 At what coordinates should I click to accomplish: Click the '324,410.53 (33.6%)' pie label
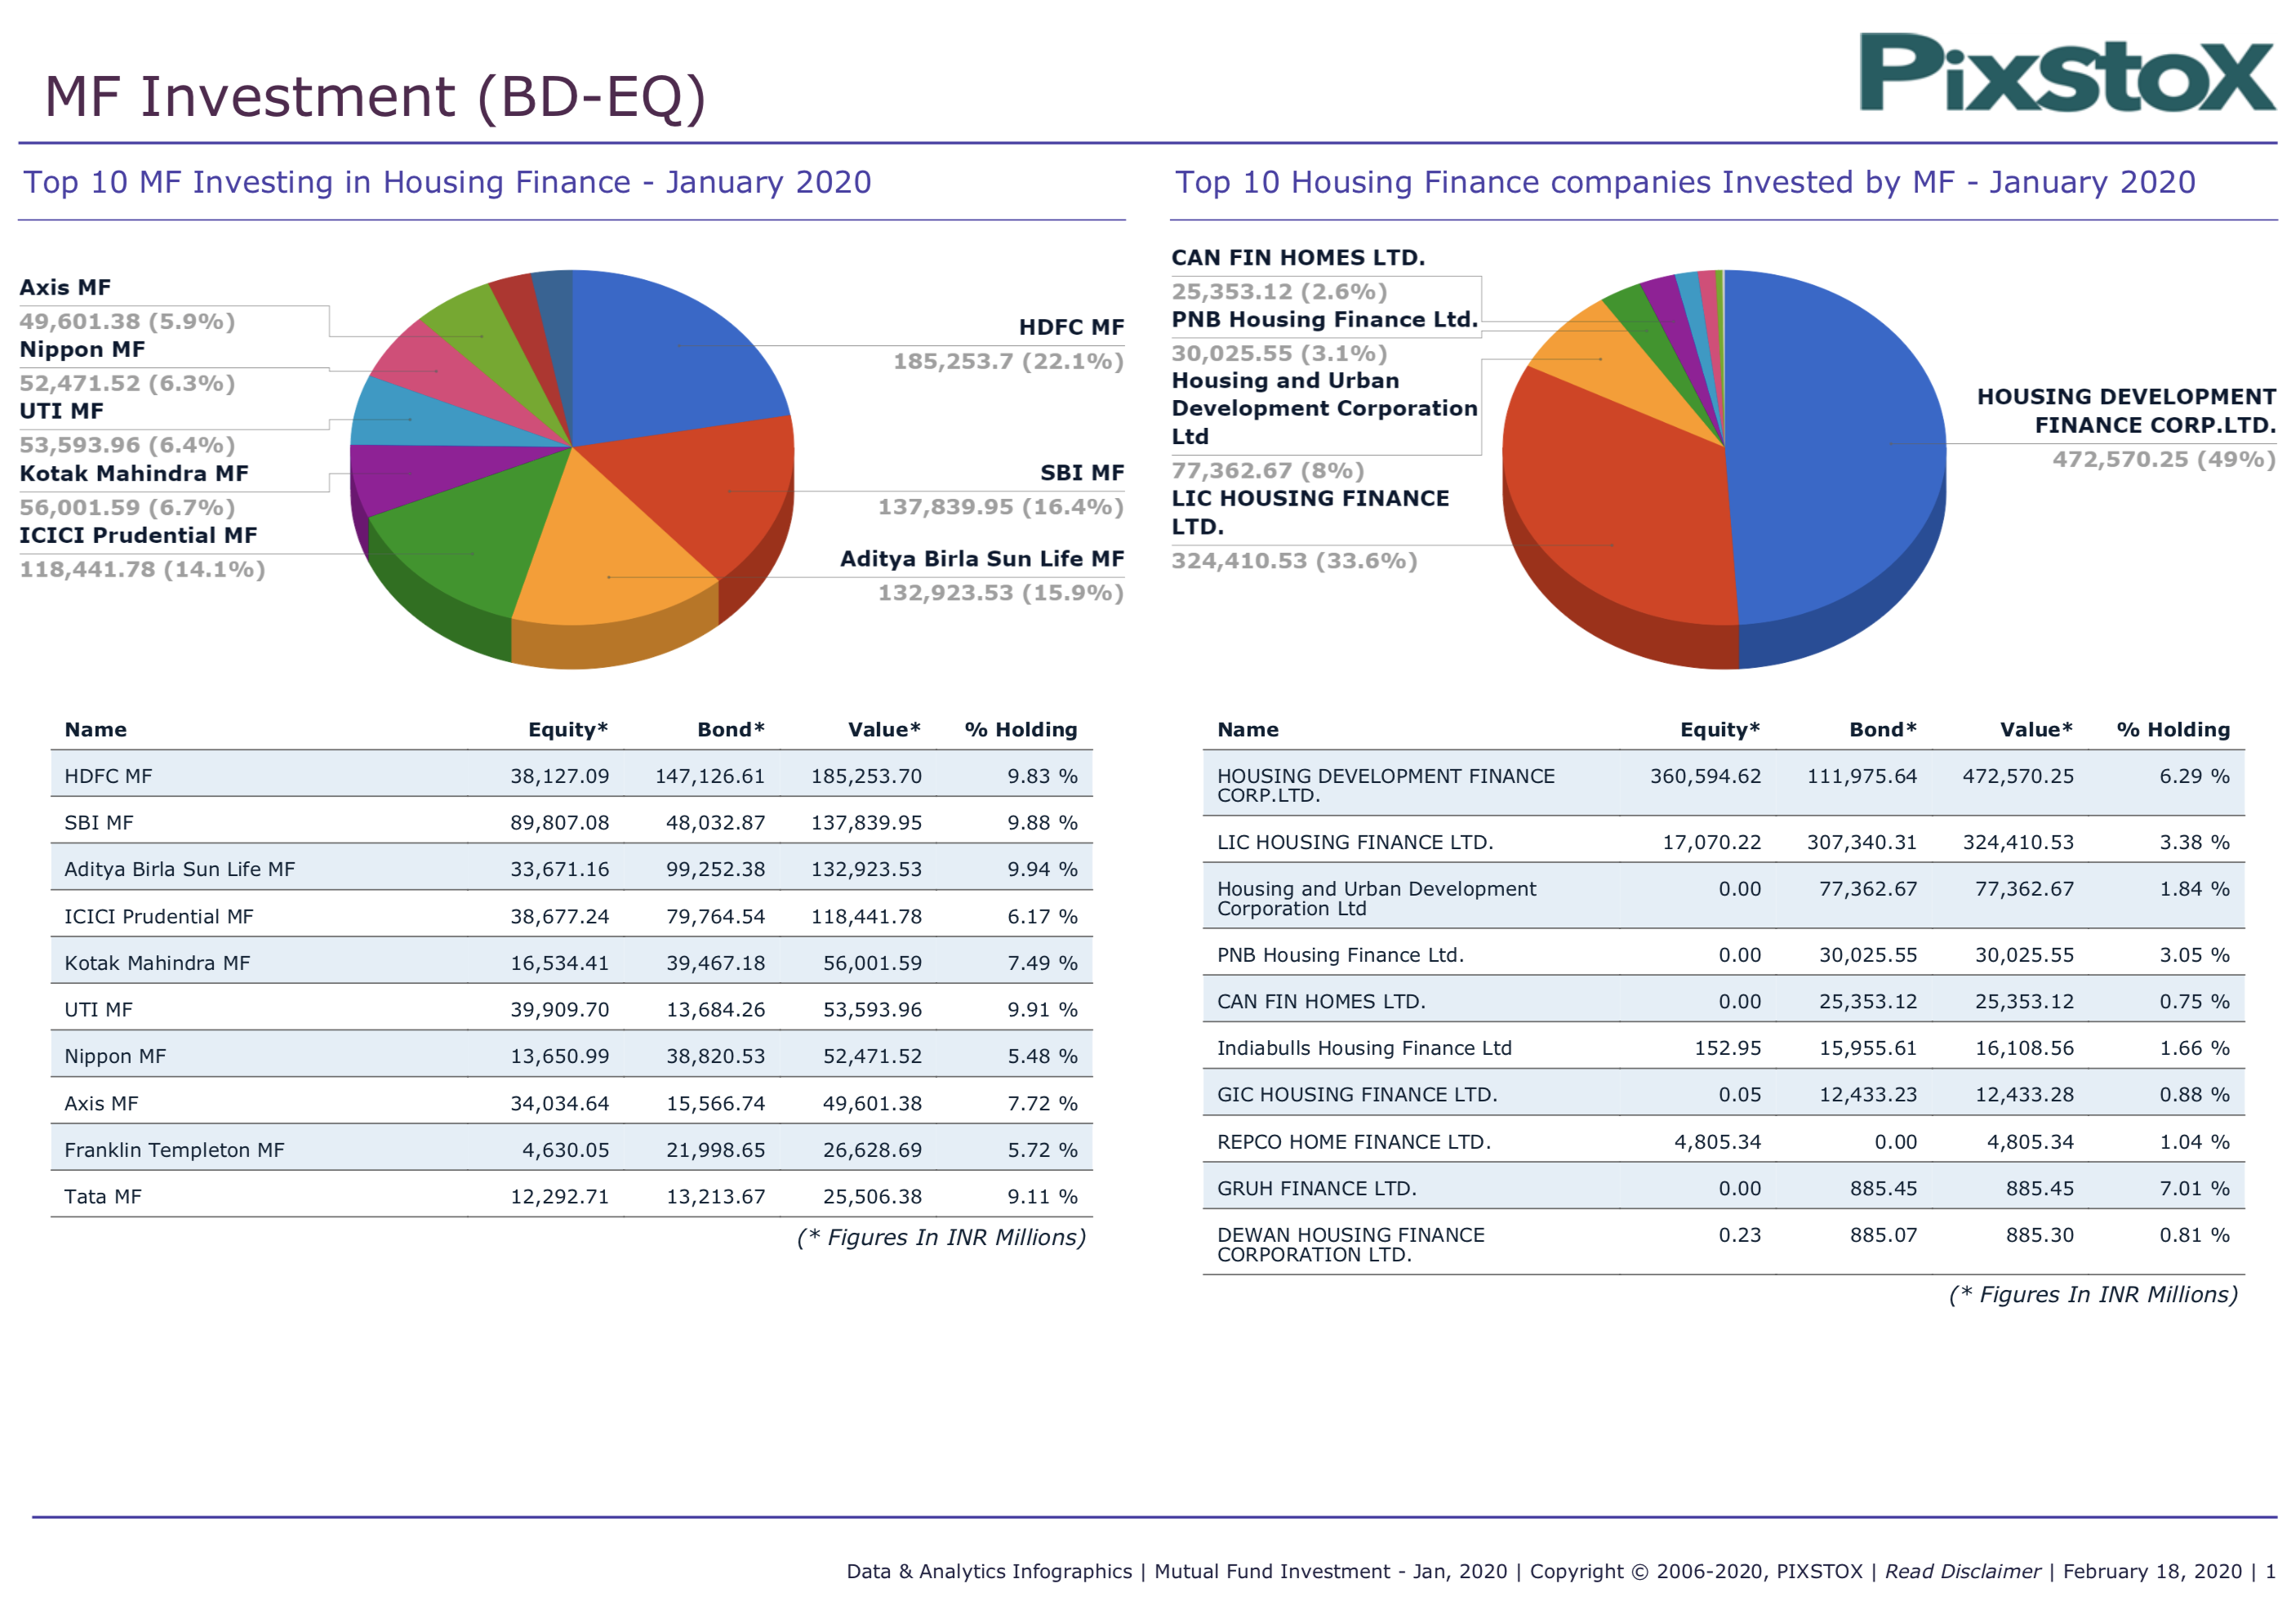pyautogui.click(x=1294, y=560)
